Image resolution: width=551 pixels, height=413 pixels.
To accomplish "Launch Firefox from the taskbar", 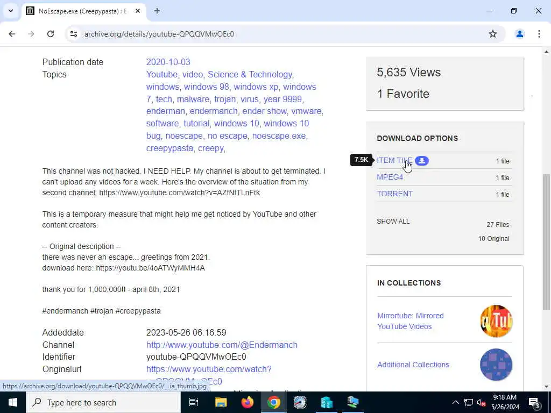I will coord(248,402).
